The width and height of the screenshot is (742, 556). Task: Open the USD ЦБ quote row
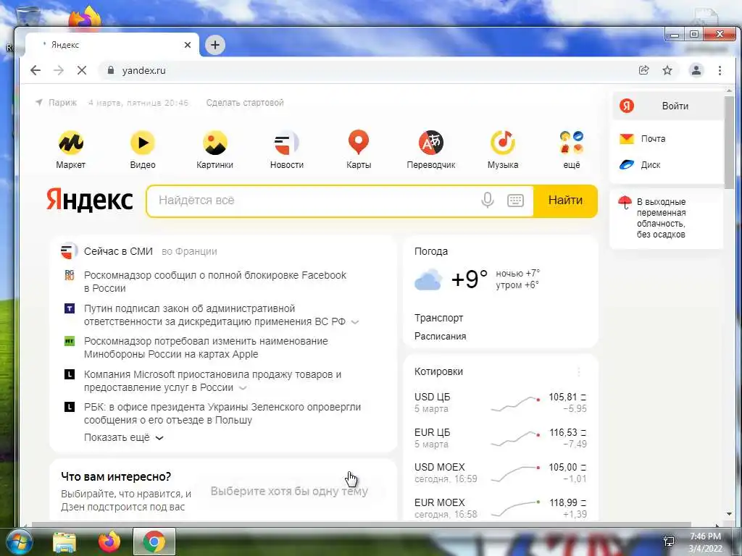(x=500, y=403)
